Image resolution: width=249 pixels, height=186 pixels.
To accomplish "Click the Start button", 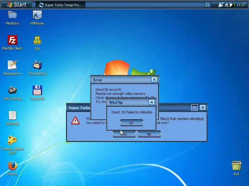I will pos(16,5).
